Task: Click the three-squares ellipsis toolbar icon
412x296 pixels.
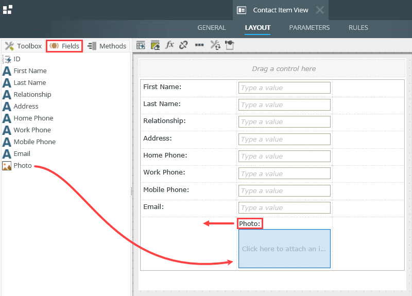Action: click(199, 45)
